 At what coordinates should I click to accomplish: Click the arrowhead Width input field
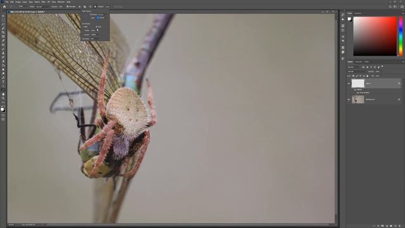coord(94,30)
